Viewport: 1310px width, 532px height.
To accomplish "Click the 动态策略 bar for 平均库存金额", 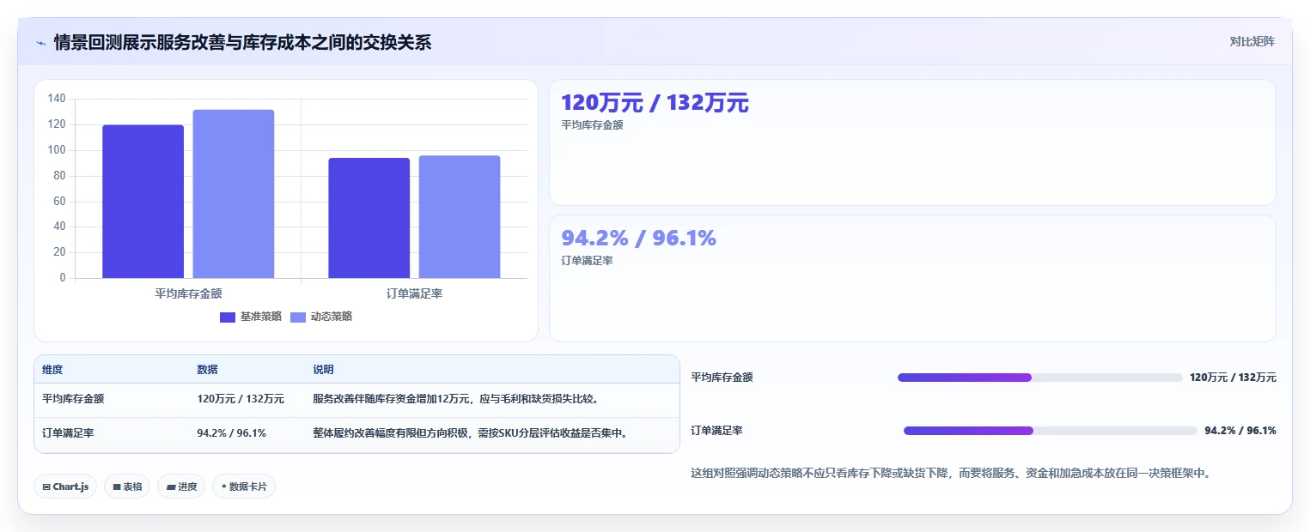I will [x=234, y=194].
